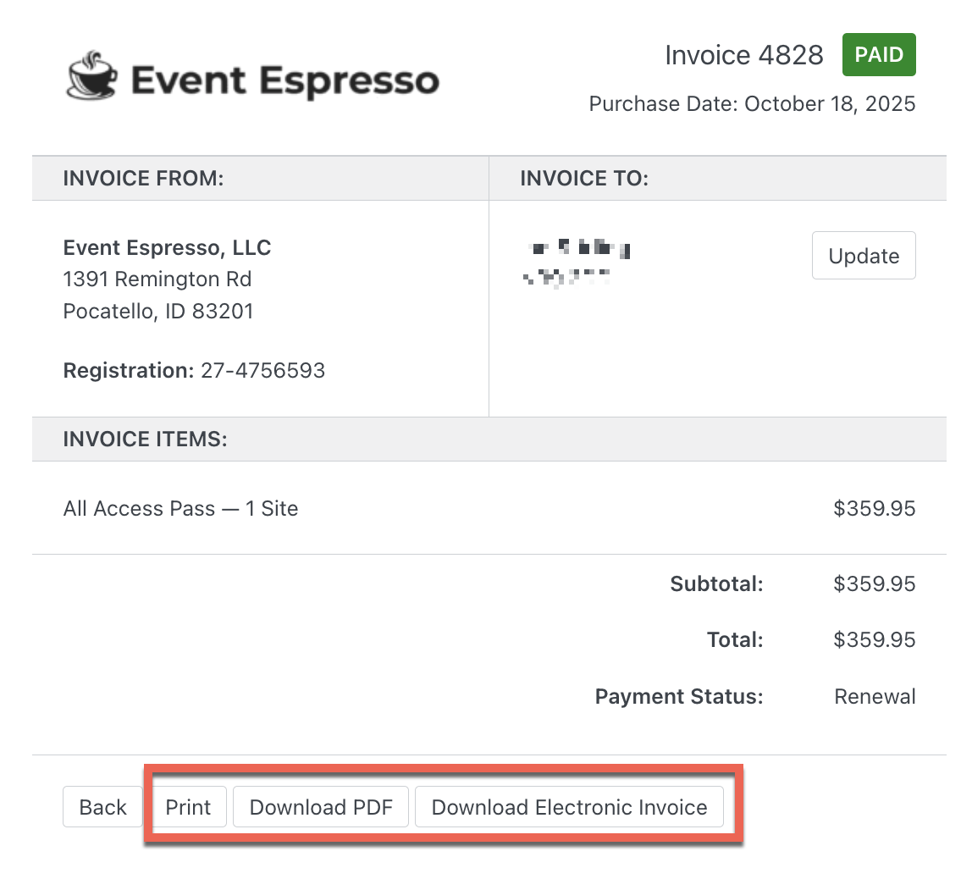The image size is (972, 879).
Task: Update the Invoice To details
Action: point(864,256)
